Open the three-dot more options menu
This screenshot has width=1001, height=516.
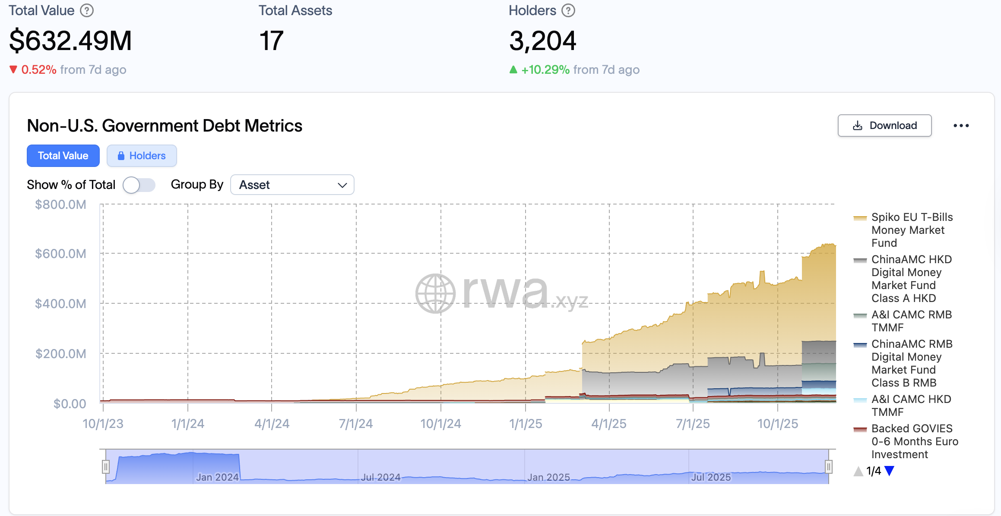pos(962,126)
